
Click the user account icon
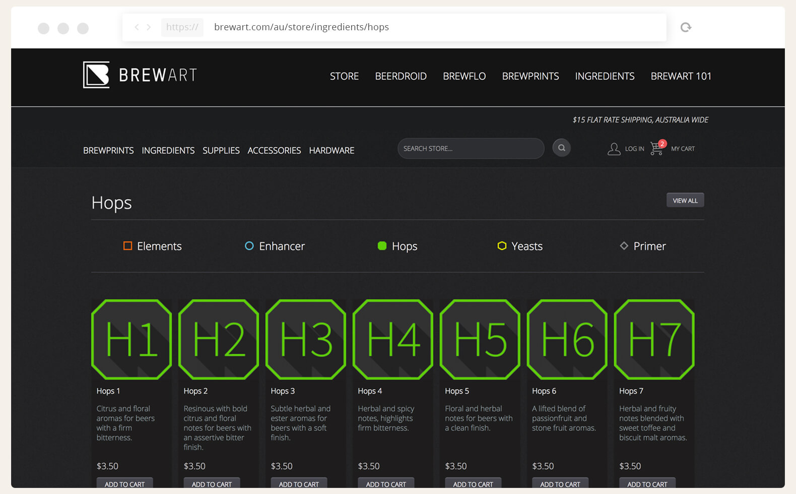614,149
